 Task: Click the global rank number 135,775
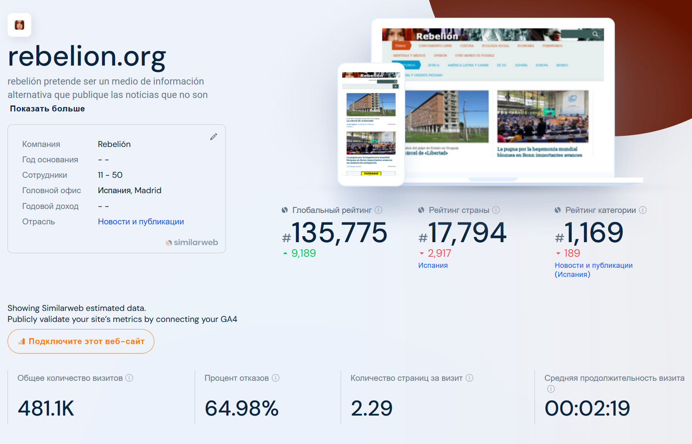pos(339,233)
